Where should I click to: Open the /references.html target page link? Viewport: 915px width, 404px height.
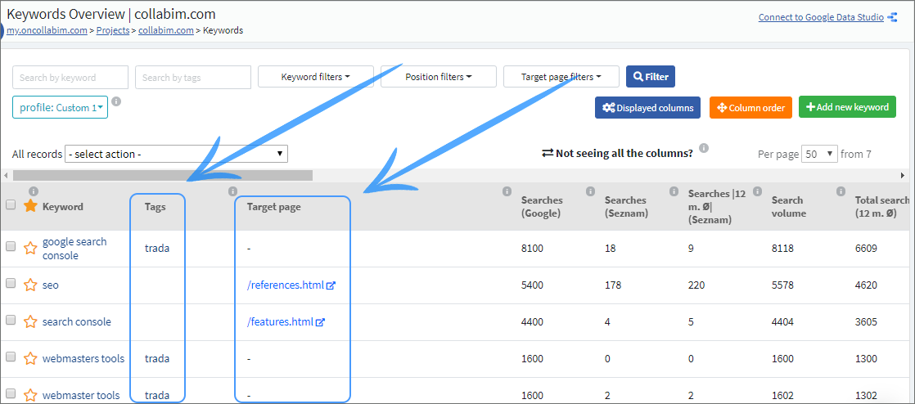(x=285, y=285)
